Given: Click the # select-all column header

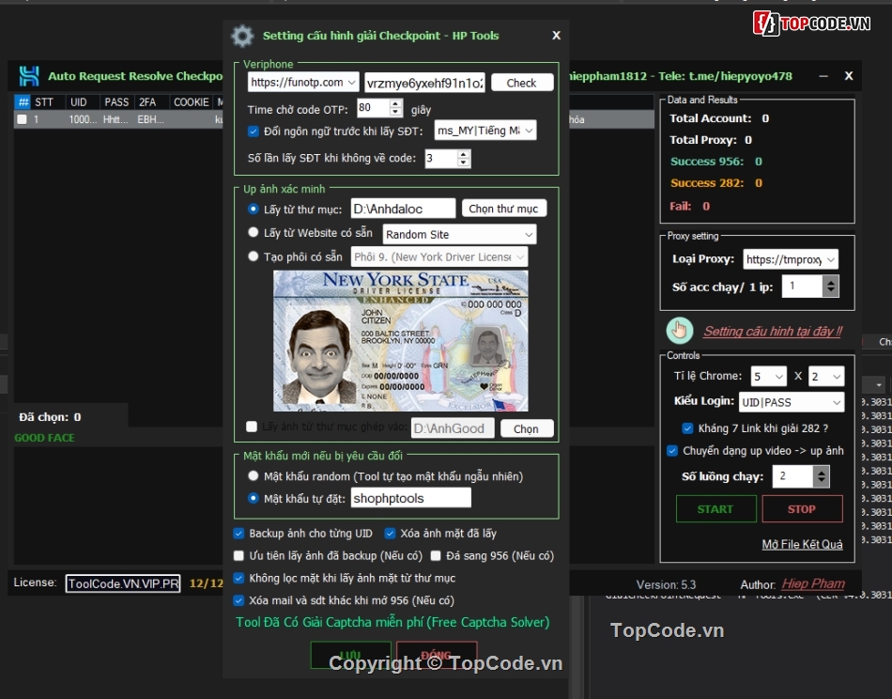Looking at the screenshot, I should point(23,101).
